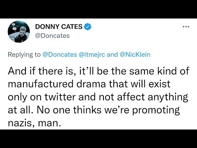
Task: Click the "No one thinks we're promoting" line
Action: 94,110
